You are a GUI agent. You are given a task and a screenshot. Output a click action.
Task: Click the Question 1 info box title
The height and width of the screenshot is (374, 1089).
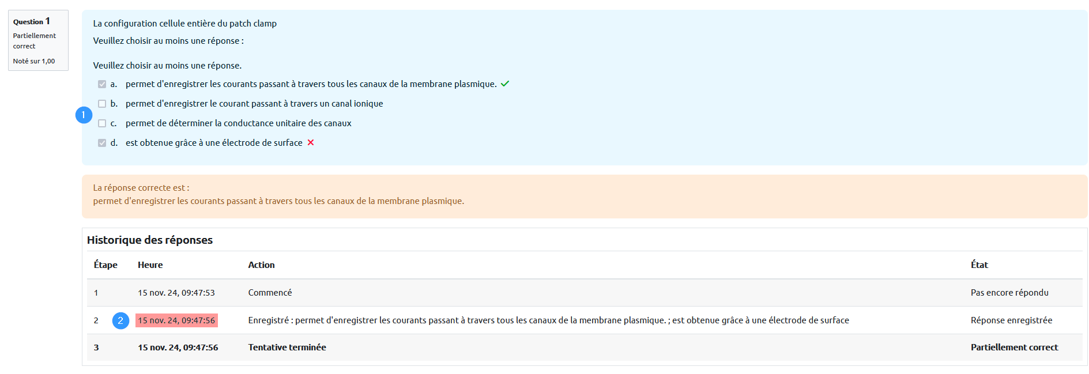coord(32,21)
